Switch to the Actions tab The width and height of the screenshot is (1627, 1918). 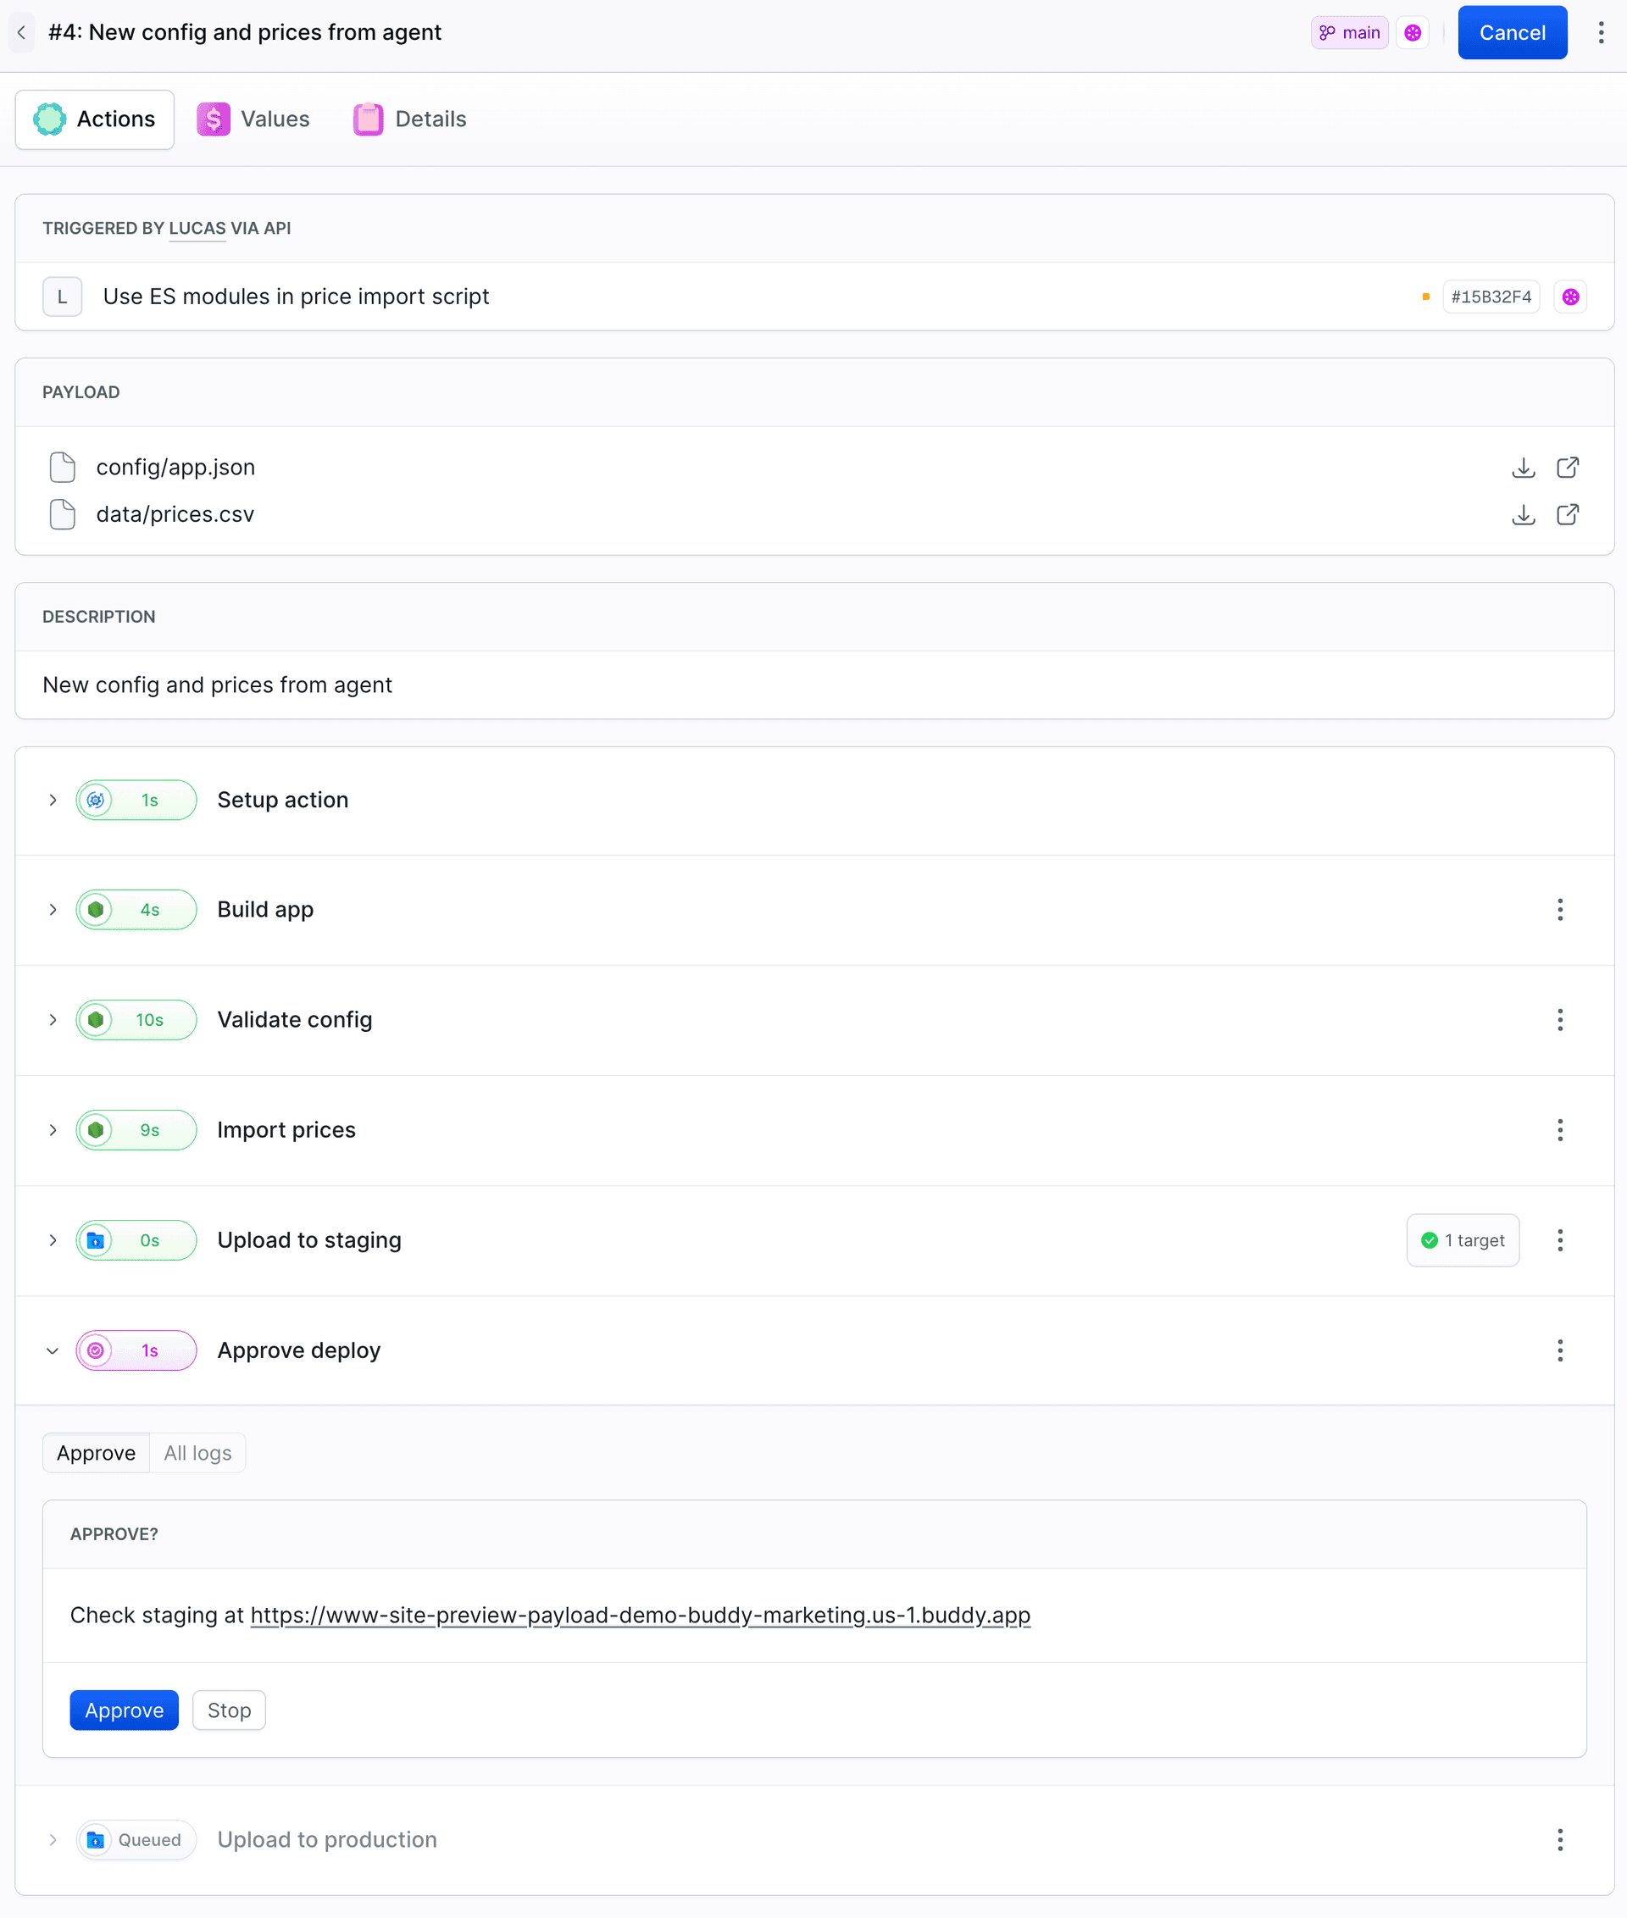(94, 119)
